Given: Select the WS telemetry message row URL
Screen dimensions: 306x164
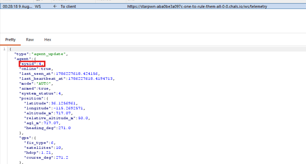Looking at the screenshot, I should click(x=197, y=6).
